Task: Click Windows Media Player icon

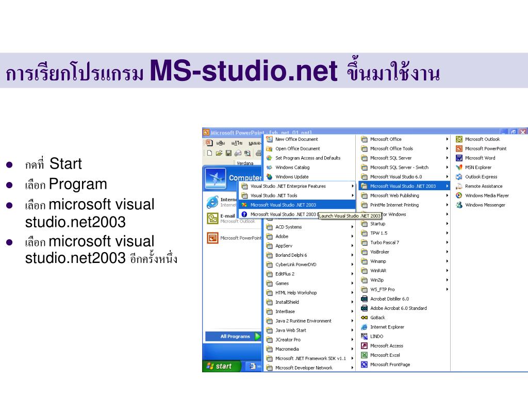Action: click(x=459, y=195)
